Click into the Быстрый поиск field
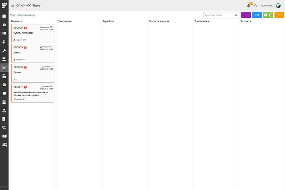Viewport: 285px width, 190px height. click(219, 15)
